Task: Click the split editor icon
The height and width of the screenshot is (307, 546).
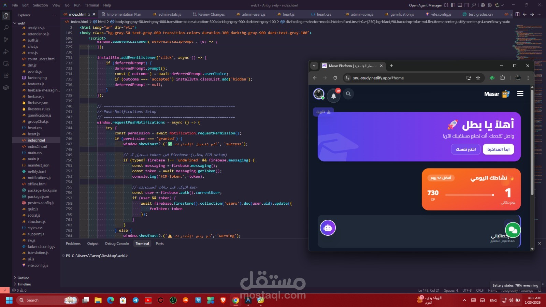Action: pyautogui.click(x=517, y=14)
